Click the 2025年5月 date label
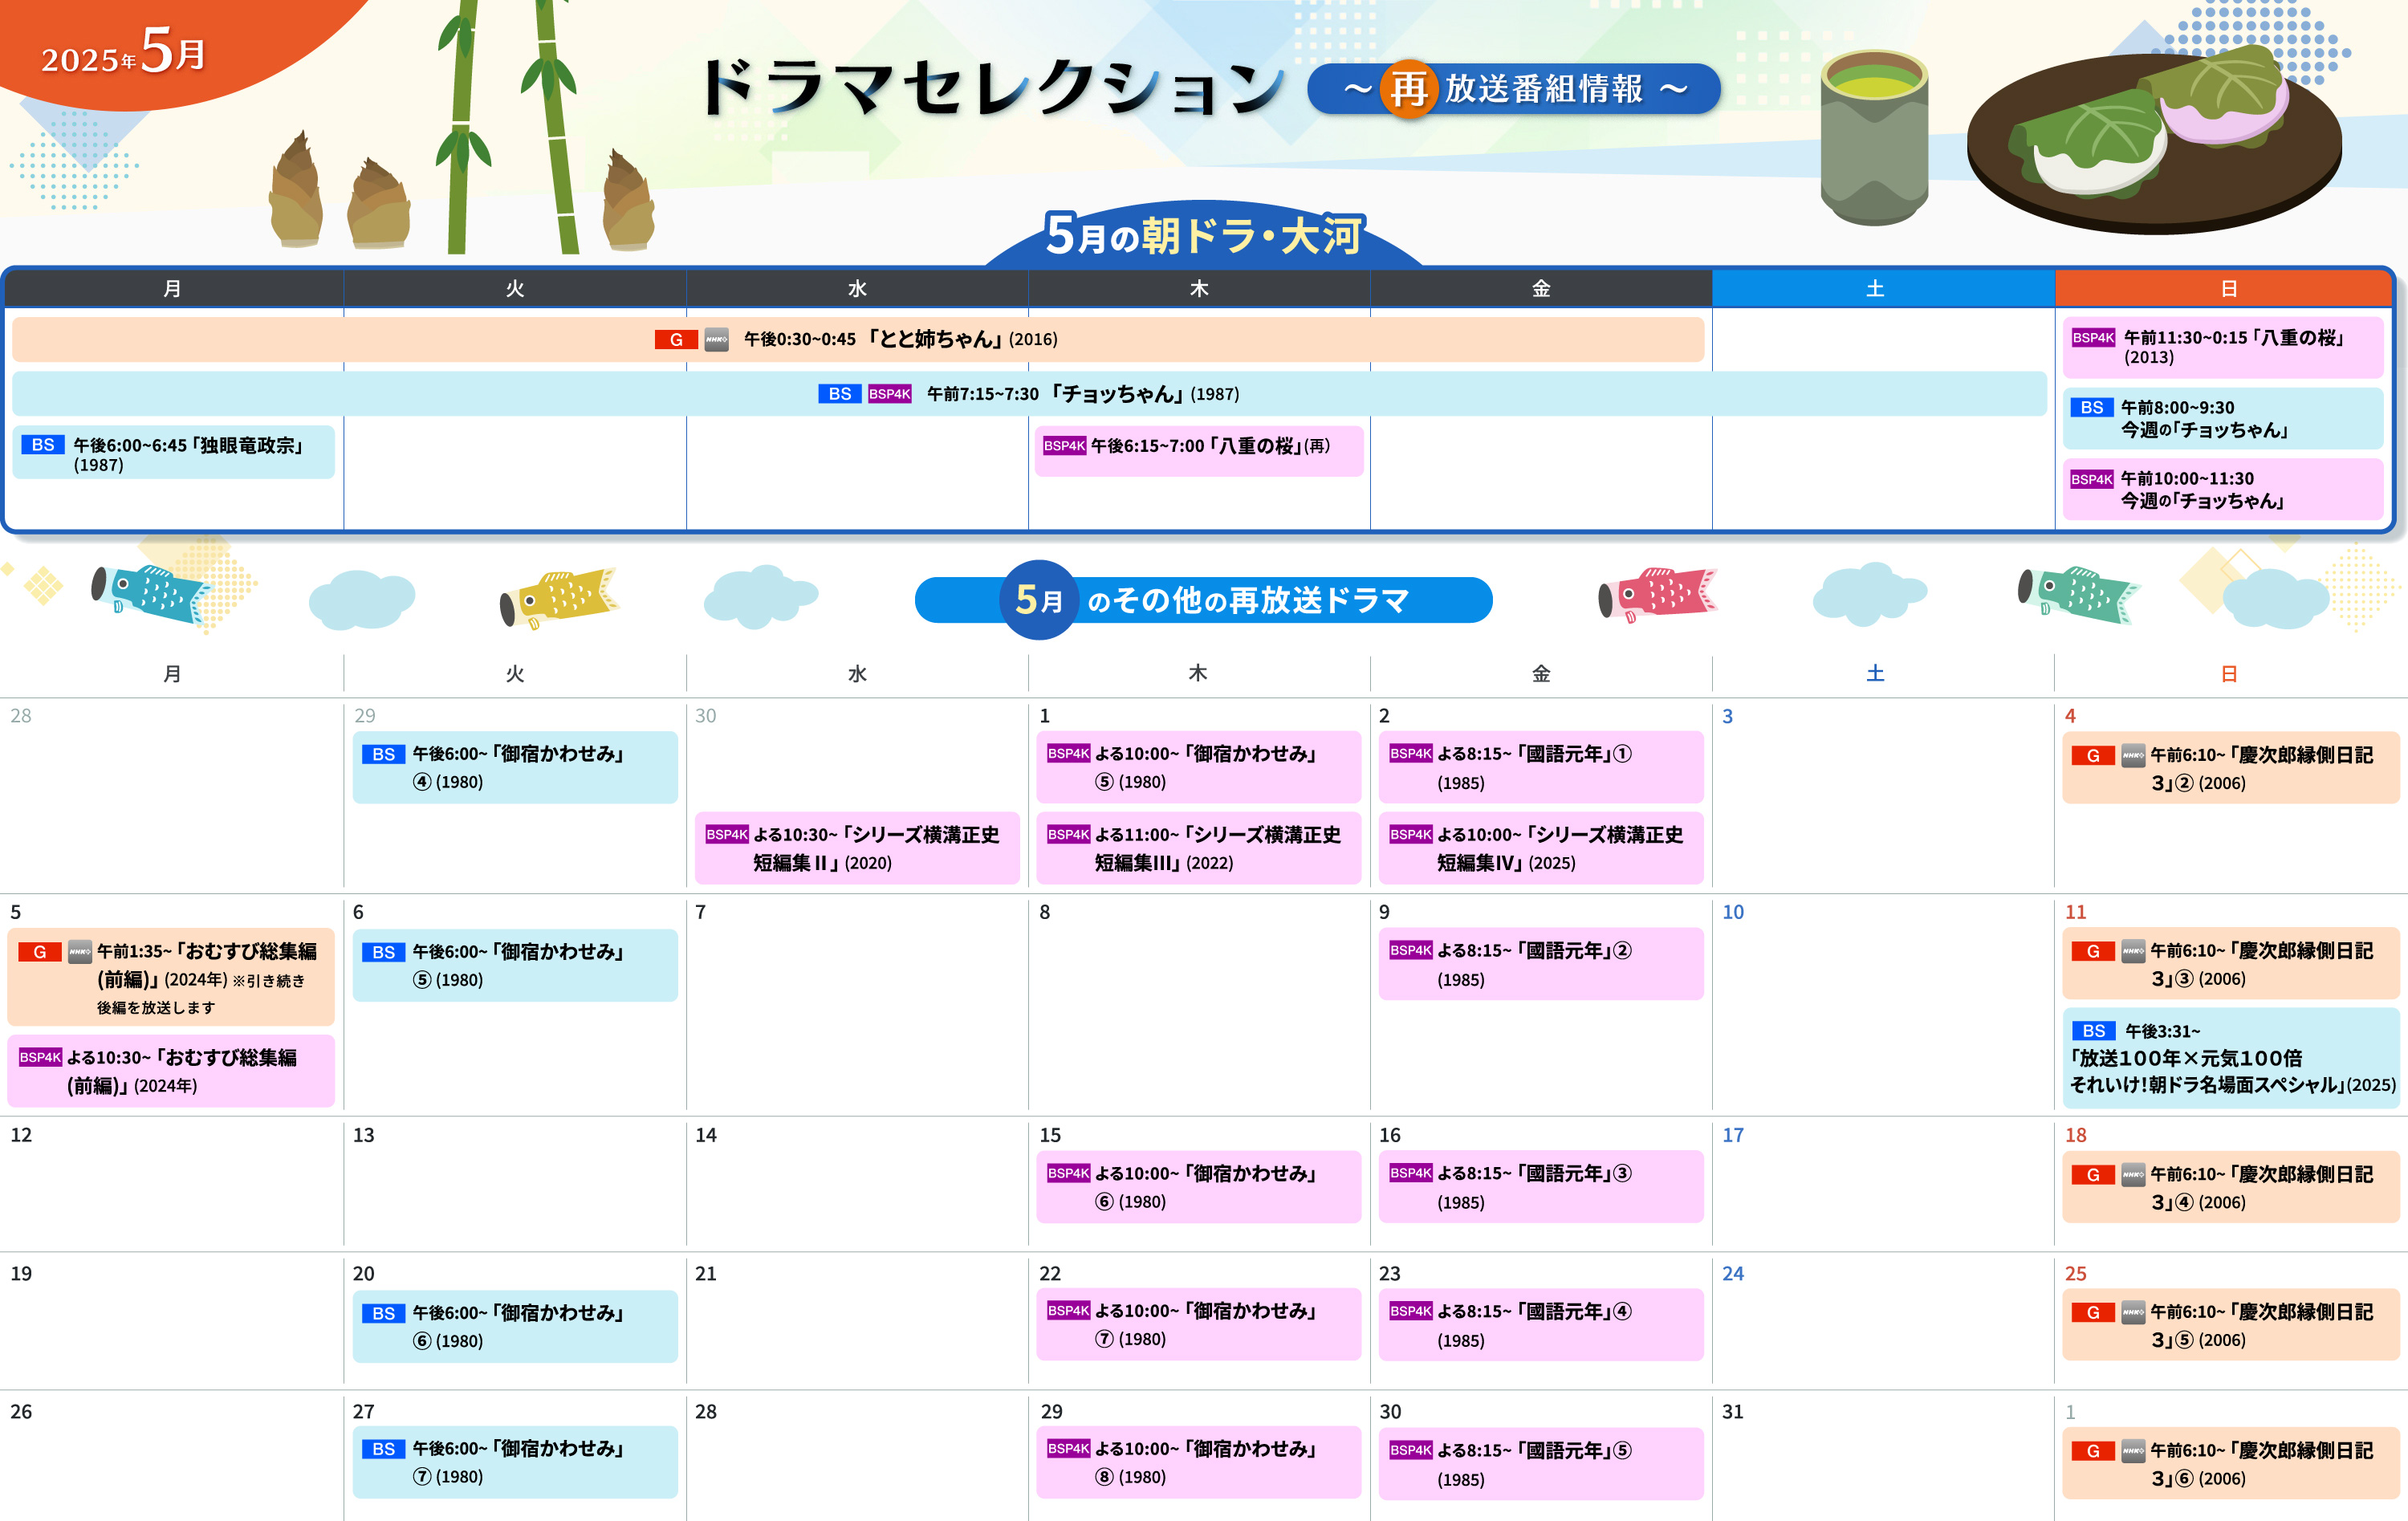2408x1521 pixels. click(x=123, y=52)
